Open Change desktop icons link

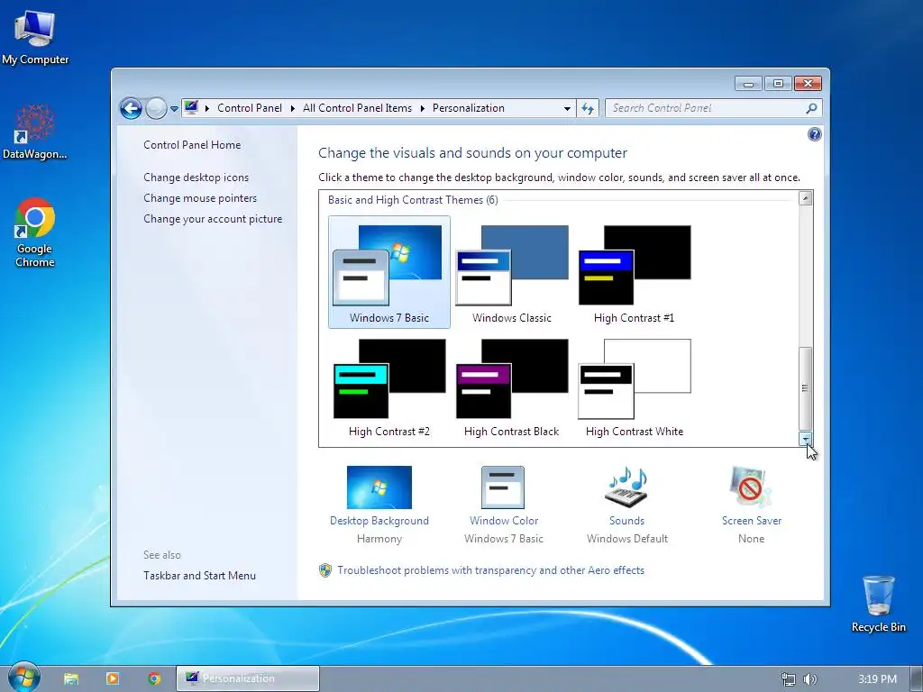coord(196,178)
